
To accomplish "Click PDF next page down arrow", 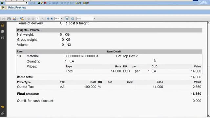I will [x=33, y=19].
